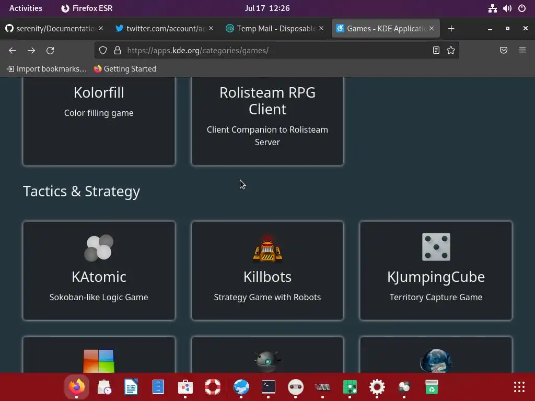
Task: Open the Killbots robot icon
Action: (x=267, y=247)
